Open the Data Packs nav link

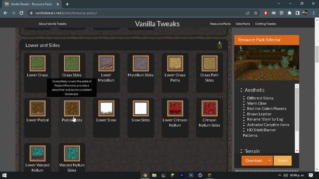(243, 24)
